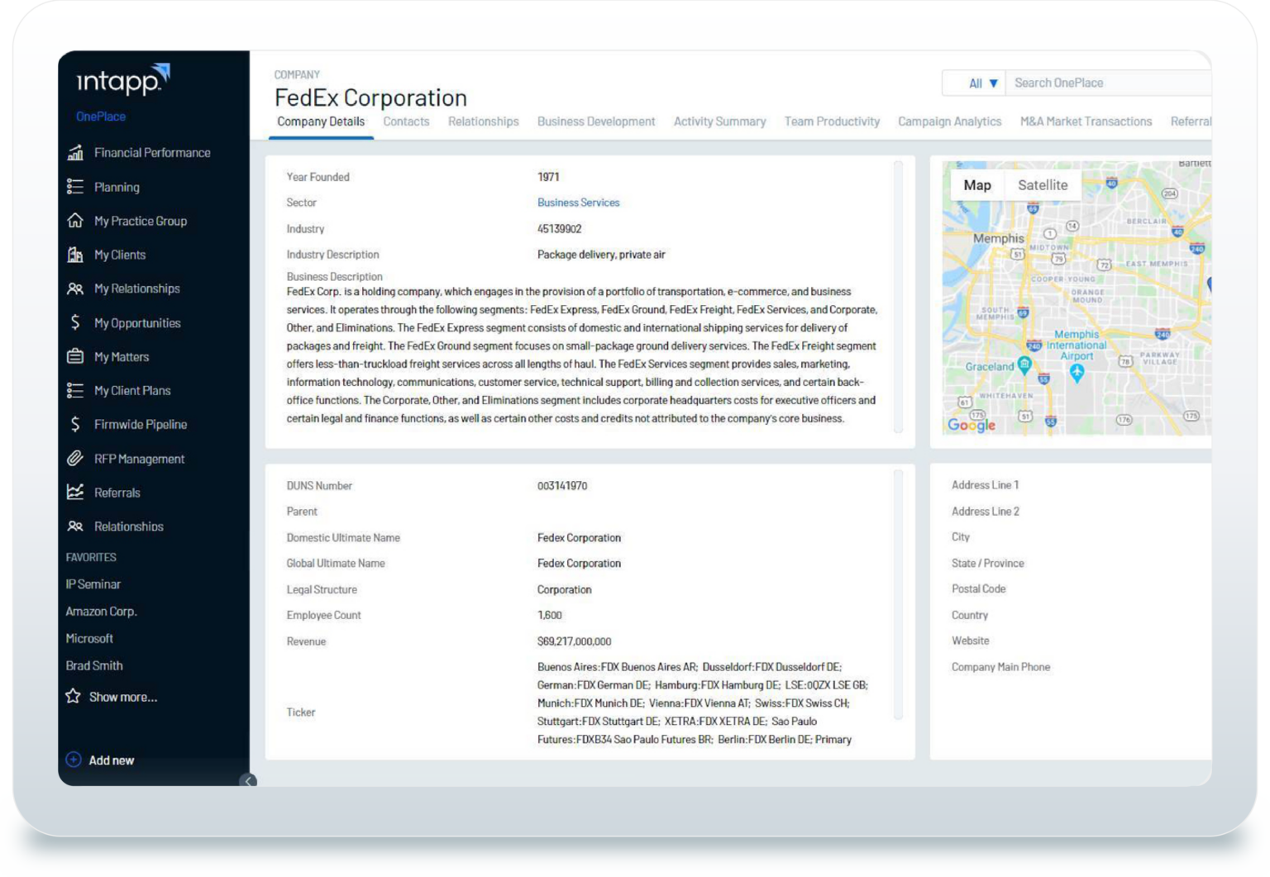Switch map to Satellite view
1270x877 pixels.
[x=1042, y=185]
